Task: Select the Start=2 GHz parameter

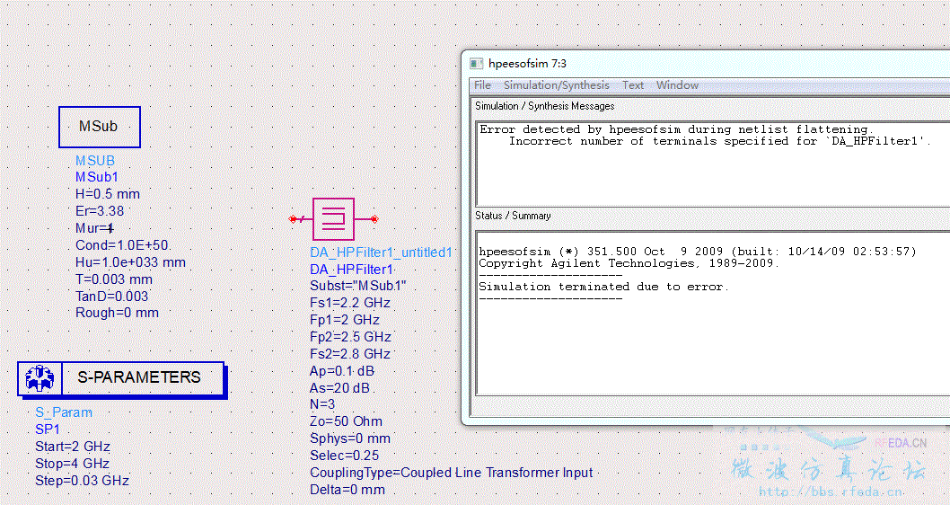Action: (x=73, y=447)
